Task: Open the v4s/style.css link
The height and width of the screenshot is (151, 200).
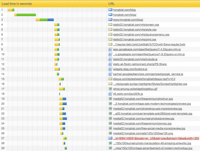Action: point(135,29)
